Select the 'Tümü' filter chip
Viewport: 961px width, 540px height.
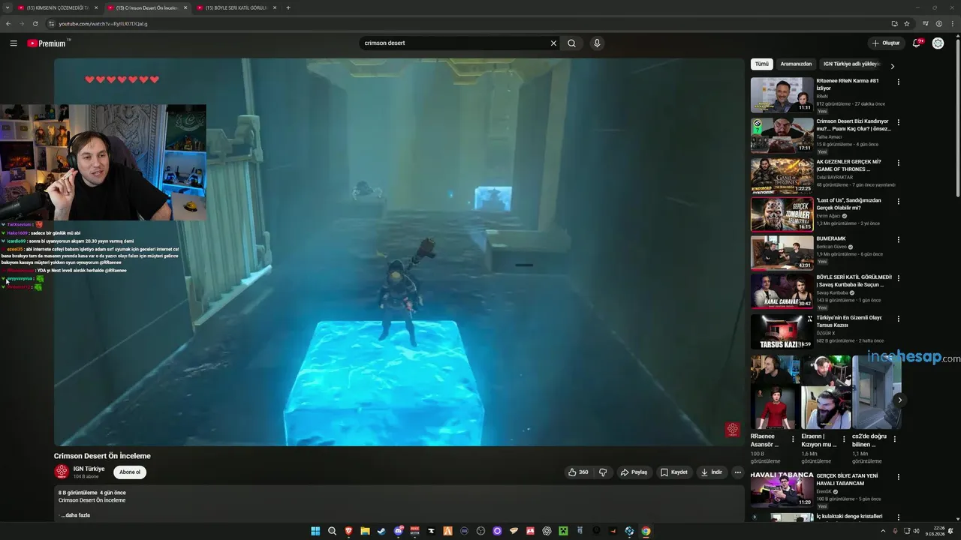761,64
